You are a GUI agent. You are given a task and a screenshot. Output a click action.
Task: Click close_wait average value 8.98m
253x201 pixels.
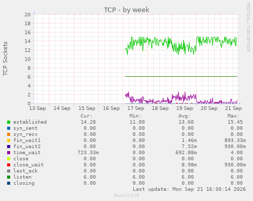click(x=189, y=165)
